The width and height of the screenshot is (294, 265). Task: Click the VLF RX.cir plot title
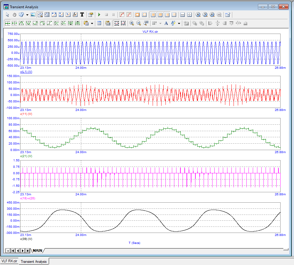point(150,31)
